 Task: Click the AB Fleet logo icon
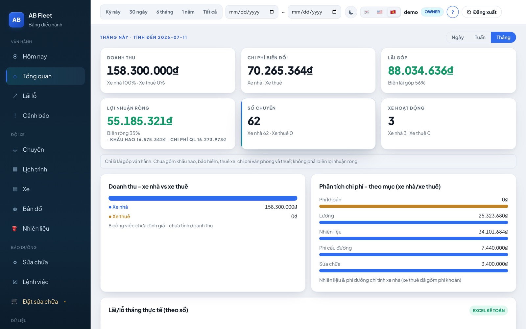pos(16,20)
